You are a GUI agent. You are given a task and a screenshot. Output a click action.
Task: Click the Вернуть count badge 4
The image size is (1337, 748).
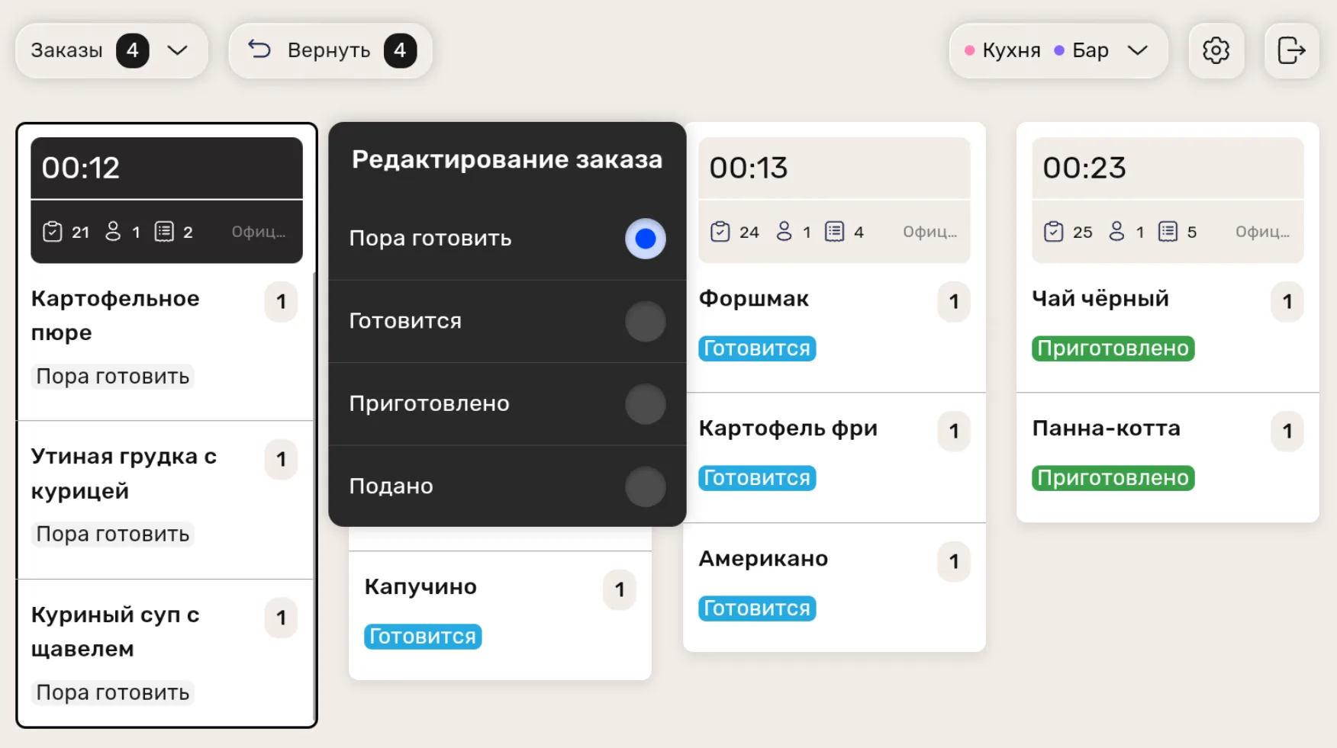tap(401, 50)
